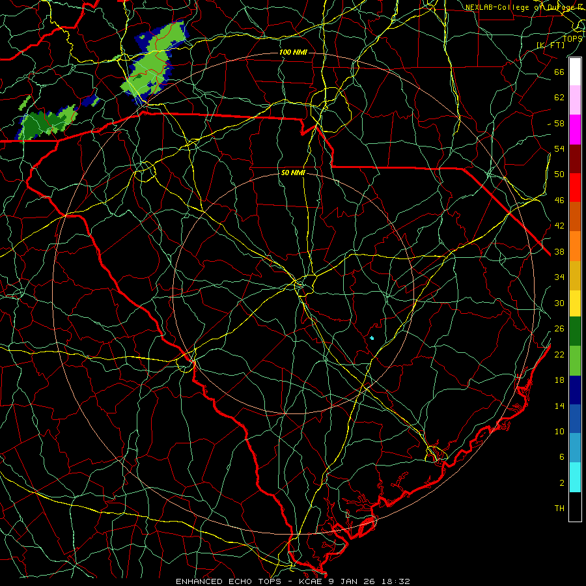Select the light green legend swatch
Image resolution: width=586 pixels, height=586 pixels.
(x=575, y=360)
